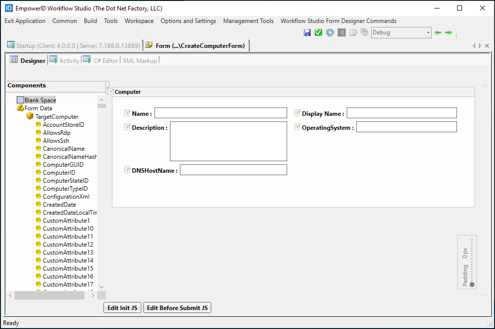Image resolution: width=495 pixels, height=329 pixels.
Task: Click the edit icon beside Display Name
Action: click(x=297, y=113)
